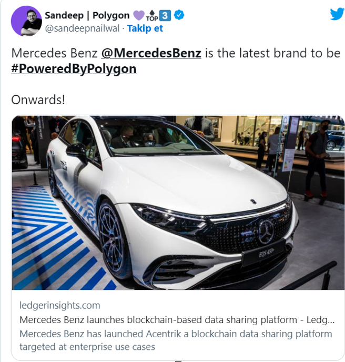
Task: Click the Takip et follow link
Action: pos(145,28)
